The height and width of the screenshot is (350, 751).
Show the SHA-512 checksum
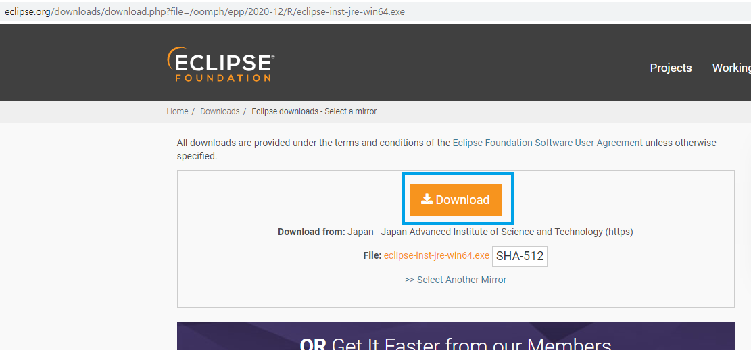(x=520, y=256)
